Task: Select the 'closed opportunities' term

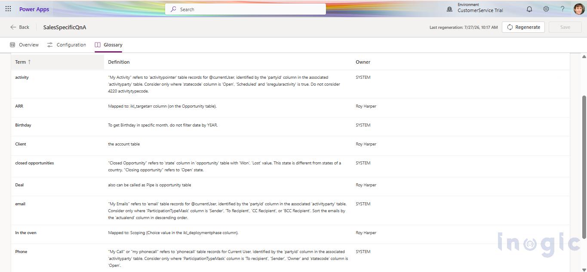Action: coord(34,163)
